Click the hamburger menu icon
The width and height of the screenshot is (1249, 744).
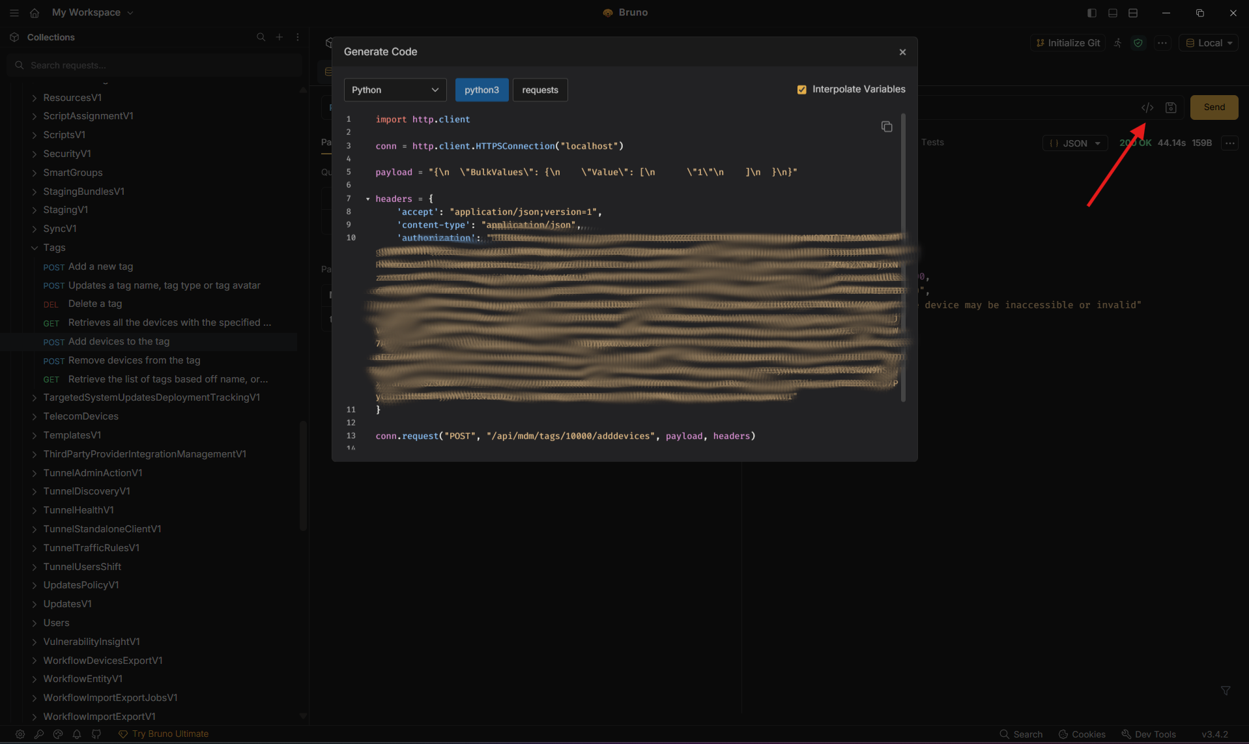point(14,12)
